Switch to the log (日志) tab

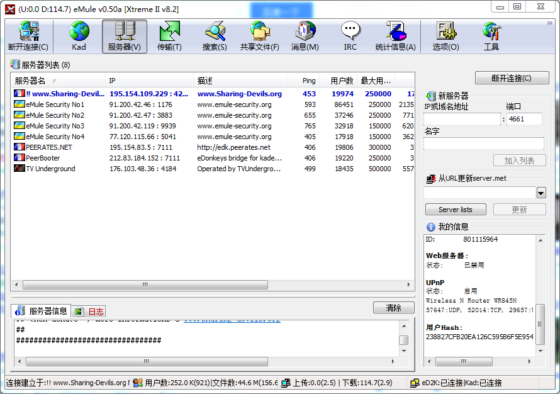tap(89, 312)
